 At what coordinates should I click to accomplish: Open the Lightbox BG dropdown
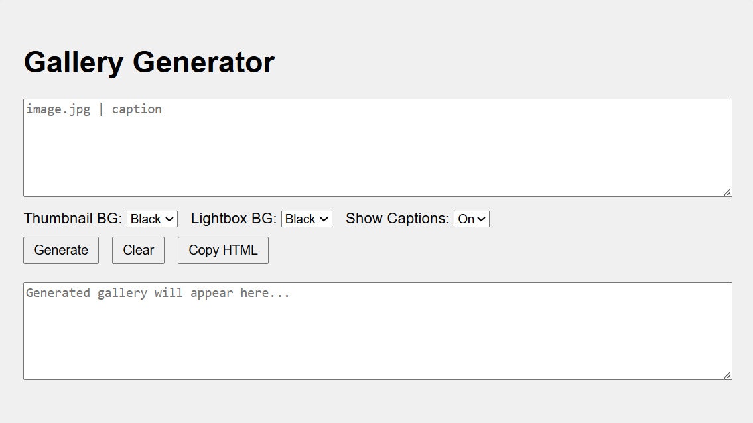click(307, 219)
